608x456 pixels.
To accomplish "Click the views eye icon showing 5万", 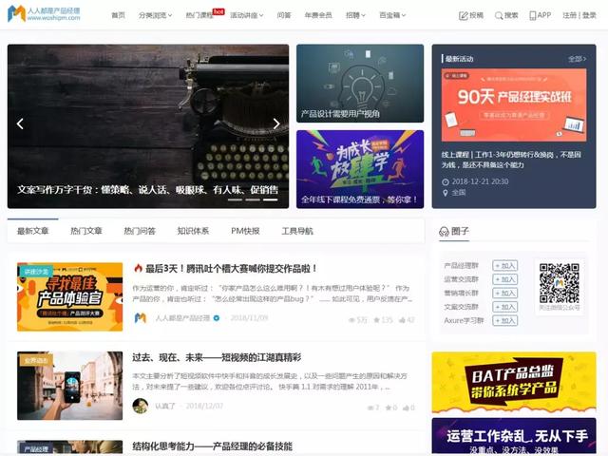I will (351, 320).
